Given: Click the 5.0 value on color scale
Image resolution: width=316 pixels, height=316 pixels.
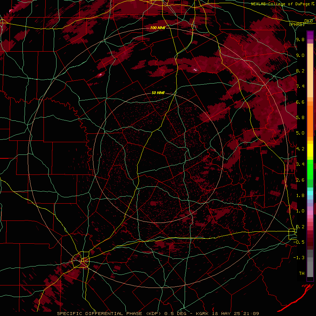Looking at the screenshot, I should (x=300, y=133).
